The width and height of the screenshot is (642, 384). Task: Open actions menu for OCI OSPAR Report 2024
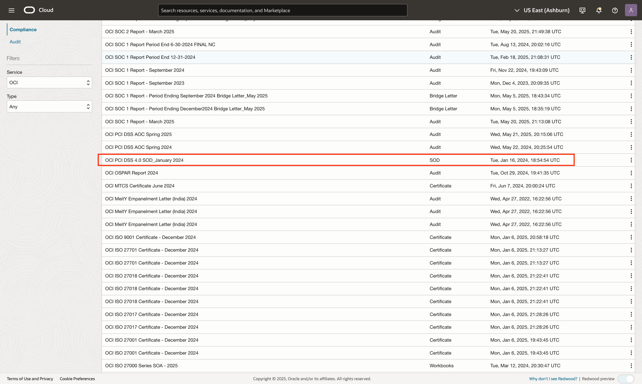631,173
